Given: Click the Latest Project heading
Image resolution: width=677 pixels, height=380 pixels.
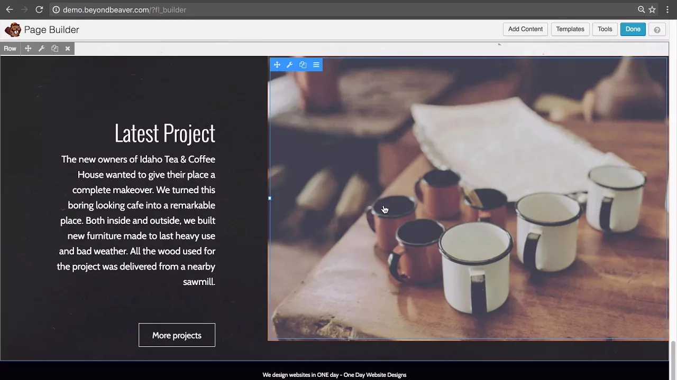Looking at the screenshot, I should point(164,133).
